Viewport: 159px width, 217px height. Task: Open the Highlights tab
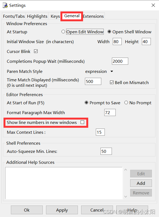(37, 16)
